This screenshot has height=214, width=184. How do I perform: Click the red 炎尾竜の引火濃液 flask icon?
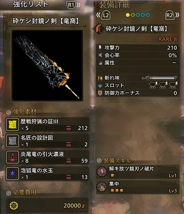click(13, 157)
